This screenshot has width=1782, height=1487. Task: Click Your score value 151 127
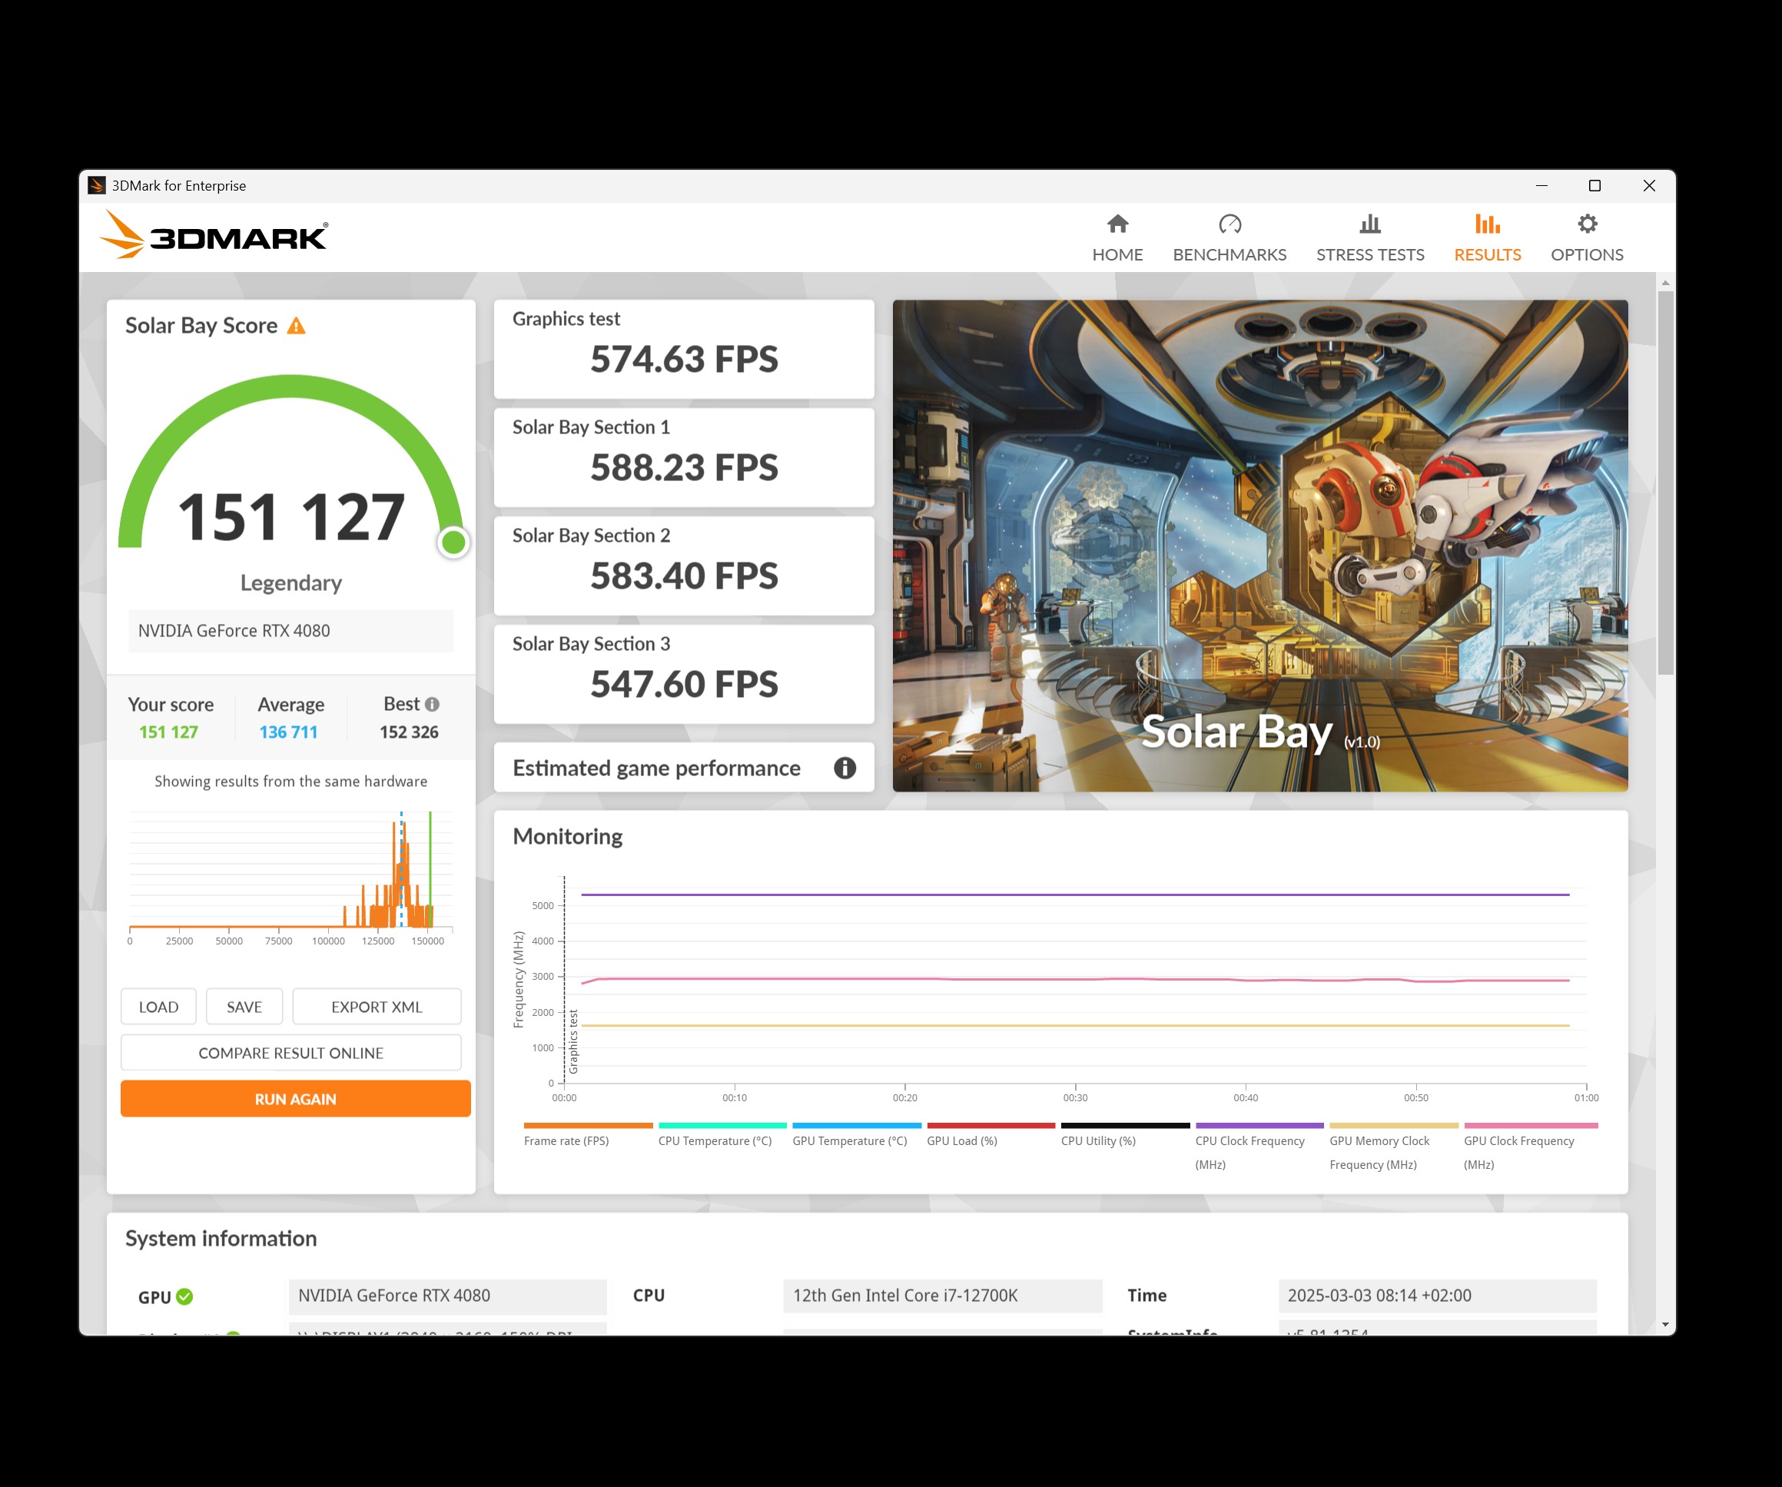[x=169, y=732]
